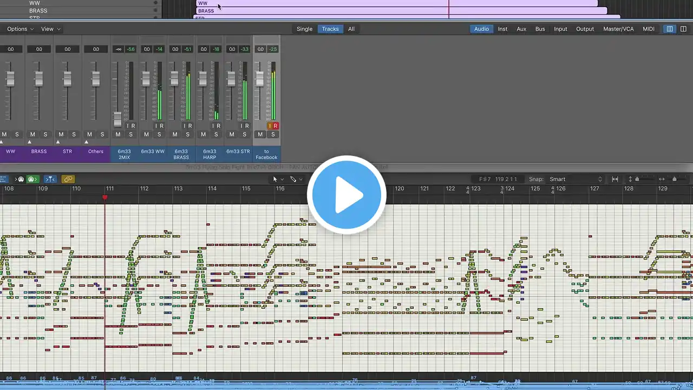Solo the 6m33 STR channel

tap(245, 134)
